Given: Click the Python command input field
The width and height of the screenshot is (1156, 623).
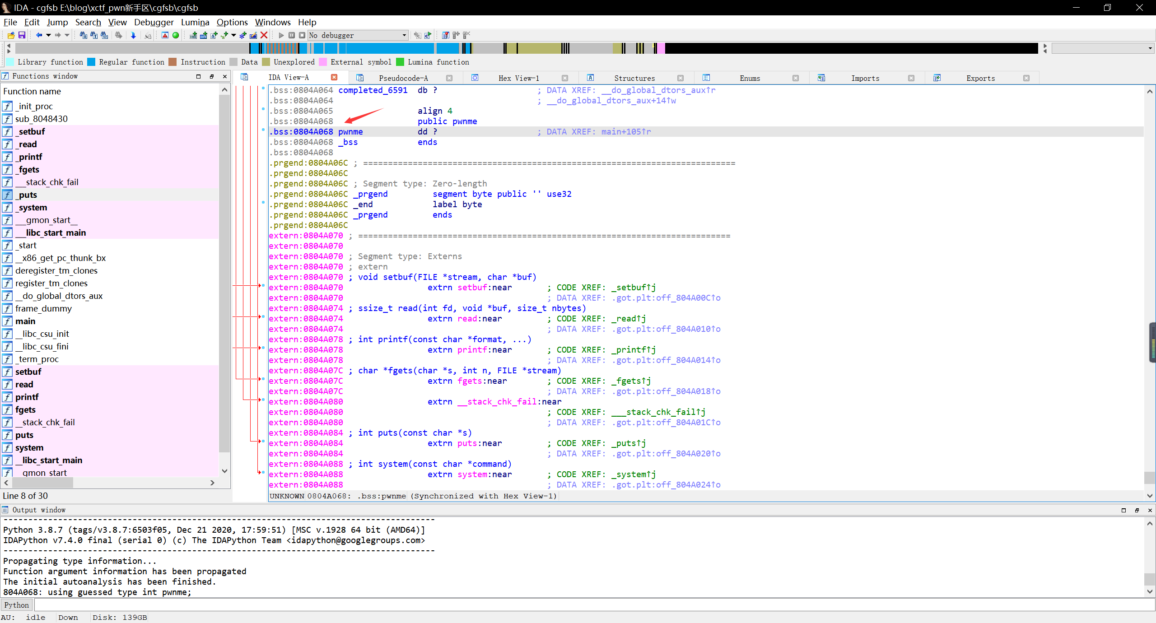Looking at the screenshot, I should click(587, 605).
